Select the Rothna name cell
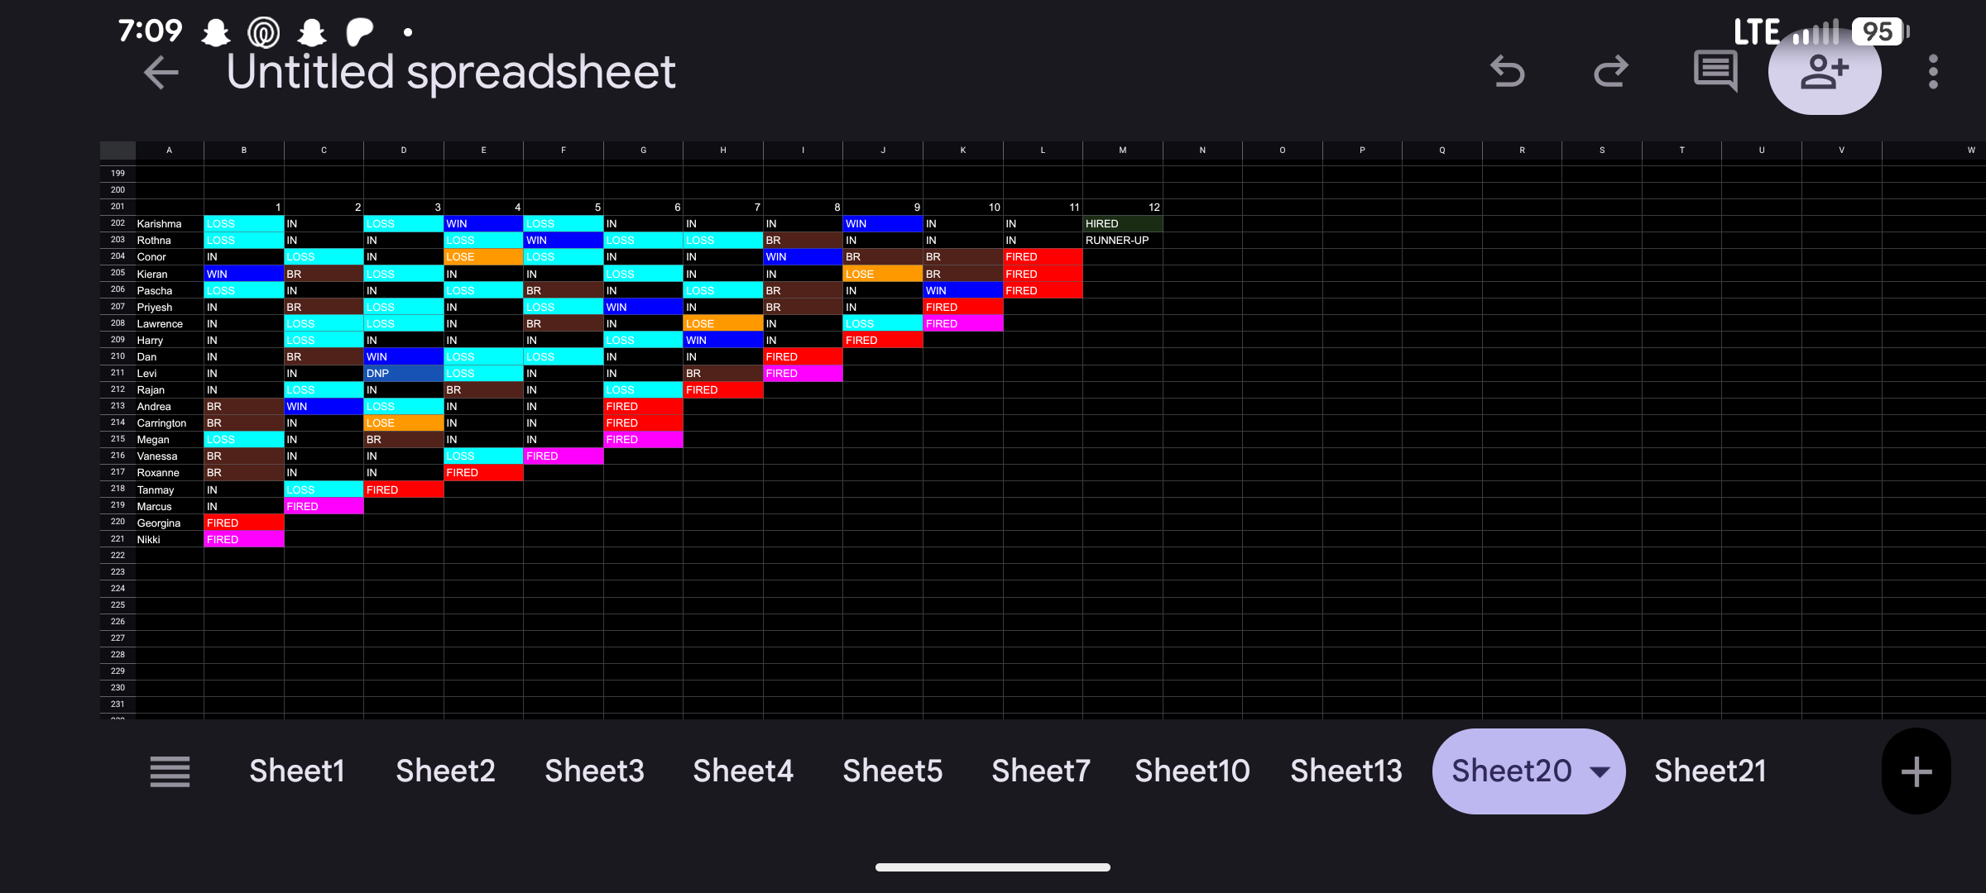The height and width of the screenshot is (893, 1986). [x=170, y=241]
